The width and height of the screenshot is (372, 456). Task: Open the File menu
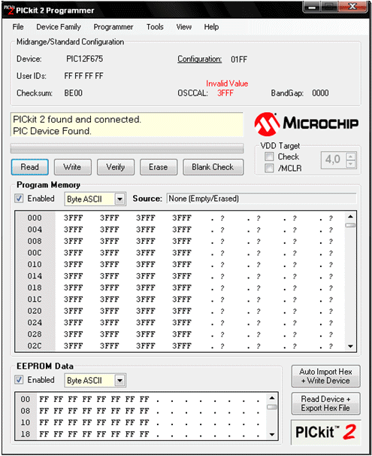(18, 27)
